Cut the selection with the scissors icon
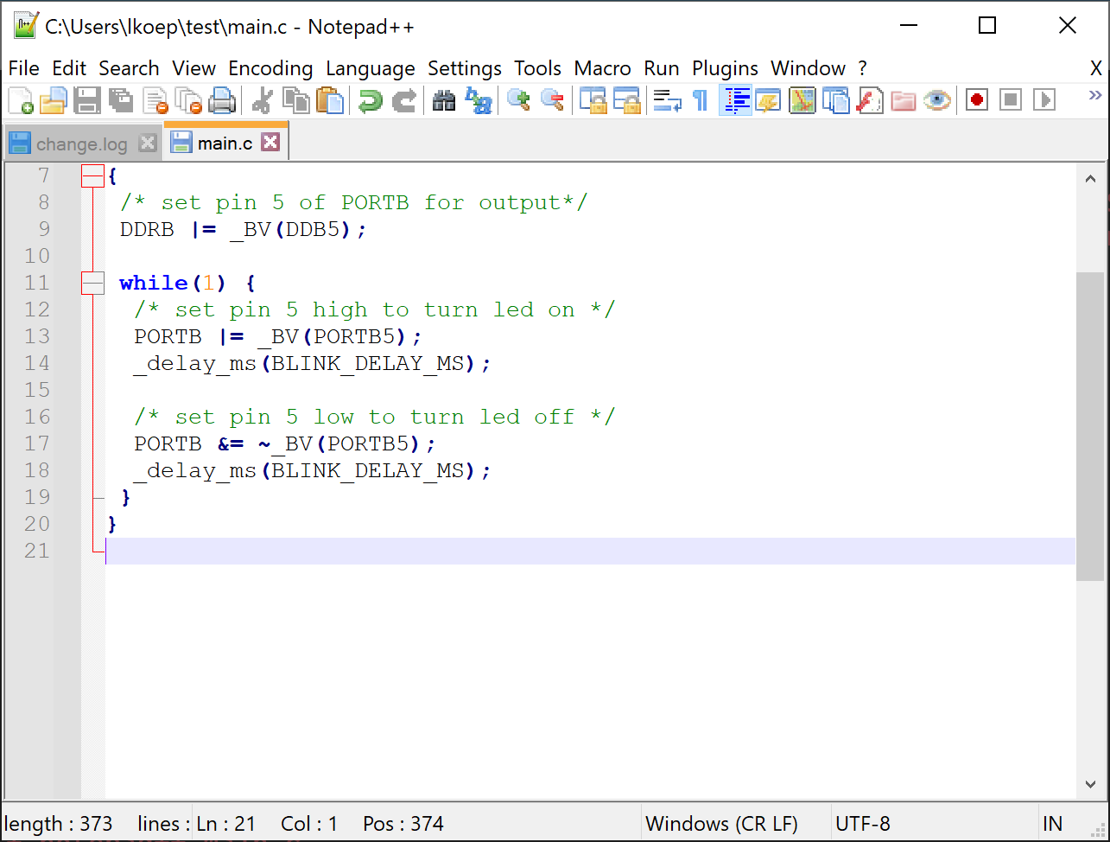Screen dimensions: 1110x842 click(262, 100)
